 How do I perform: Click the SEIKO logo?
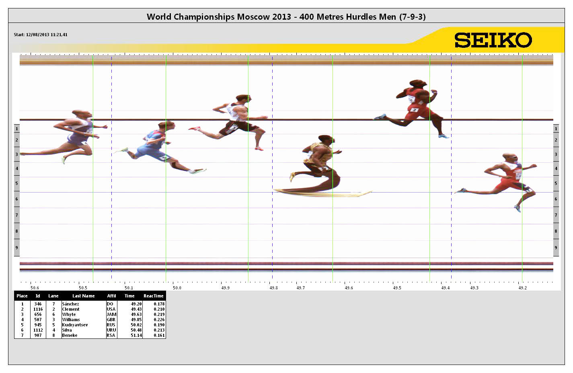(493, 40)
